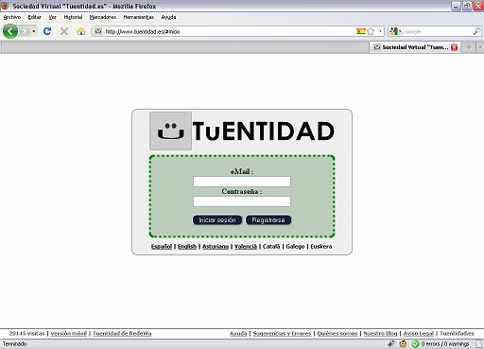484x349 pixels.
Task: Reload the page with the refresh icon
Action: [x=47, y=31]
